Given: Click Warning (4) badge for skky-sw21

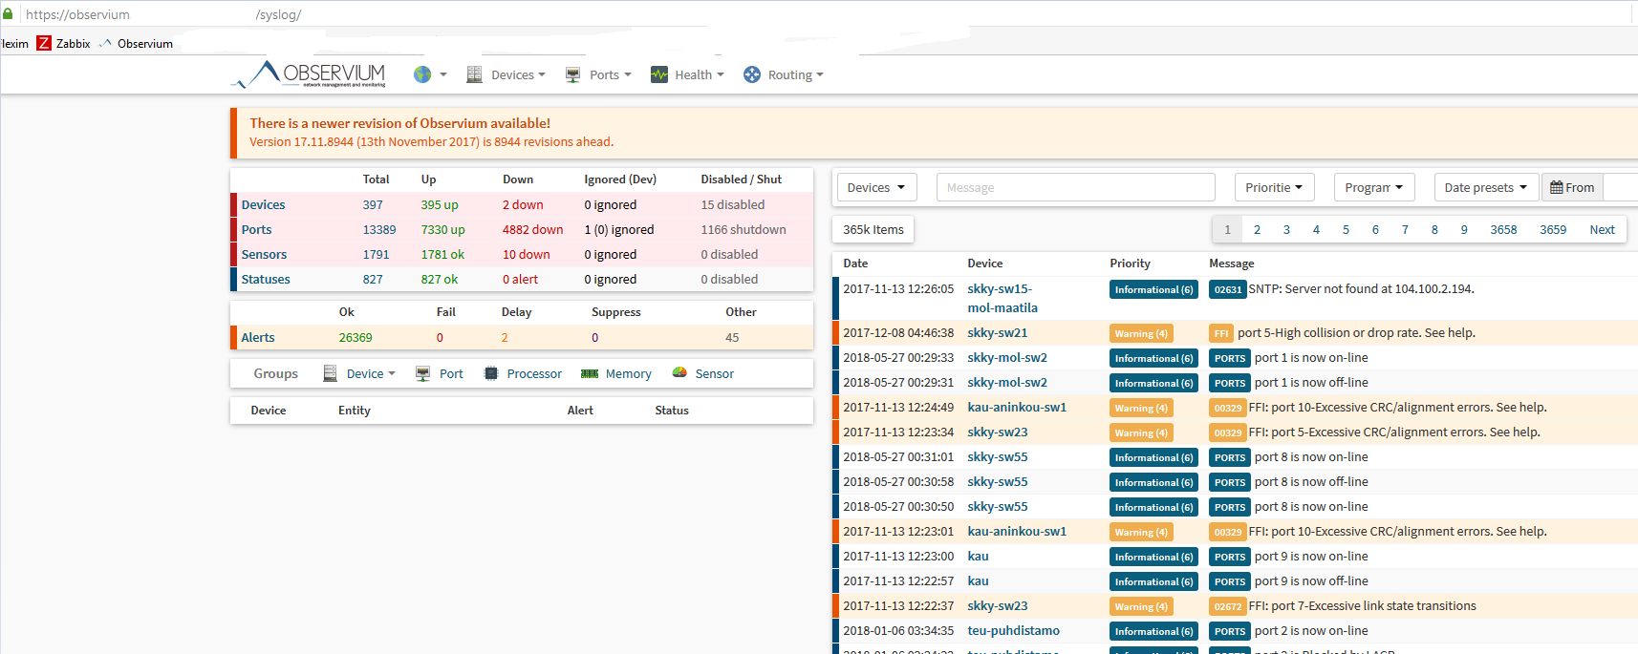Looking at the screenshot, I should tap(1141, 333).
